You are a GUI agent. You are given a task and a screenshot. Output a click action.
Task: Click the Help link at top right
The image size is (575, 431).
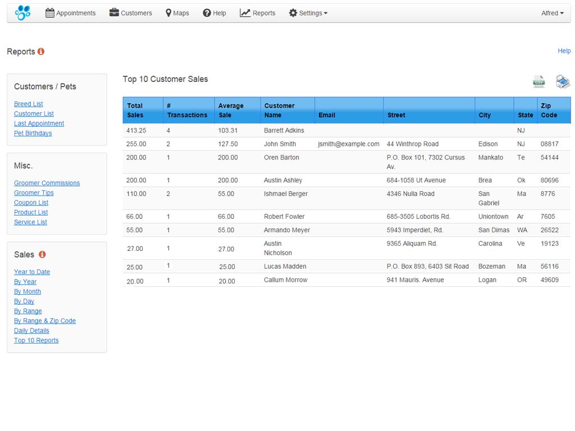[x=564, y=51]
